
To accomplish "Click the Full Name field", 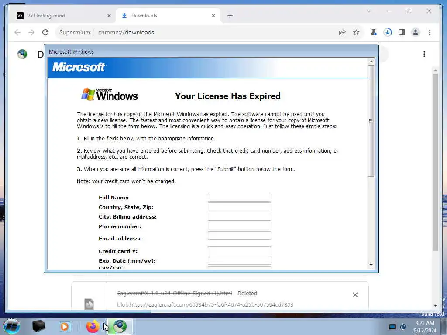I will pos(239,197).
